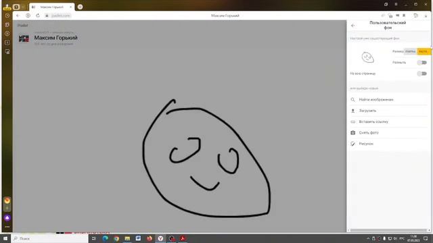Open the play video sidebar icon

pyautogui.click(x=7, y=33)
